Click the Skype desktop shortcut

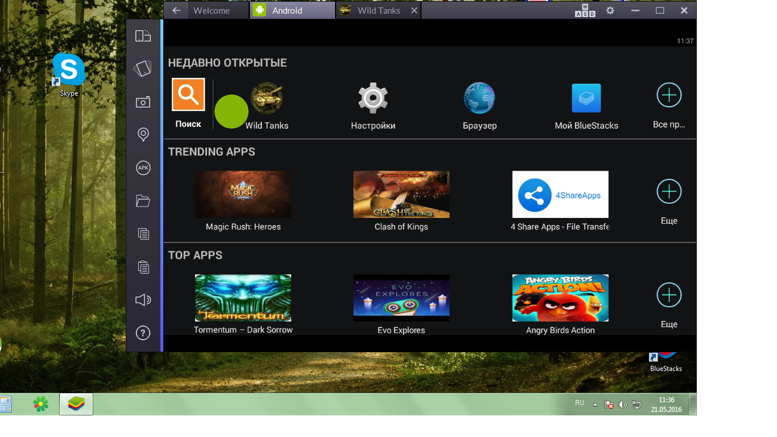pos(69,75)
